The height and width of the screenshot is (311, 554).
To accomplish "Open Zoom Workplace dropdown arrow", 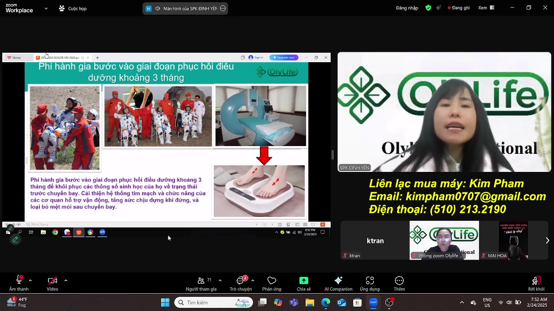I will click(x=46, y=8).
